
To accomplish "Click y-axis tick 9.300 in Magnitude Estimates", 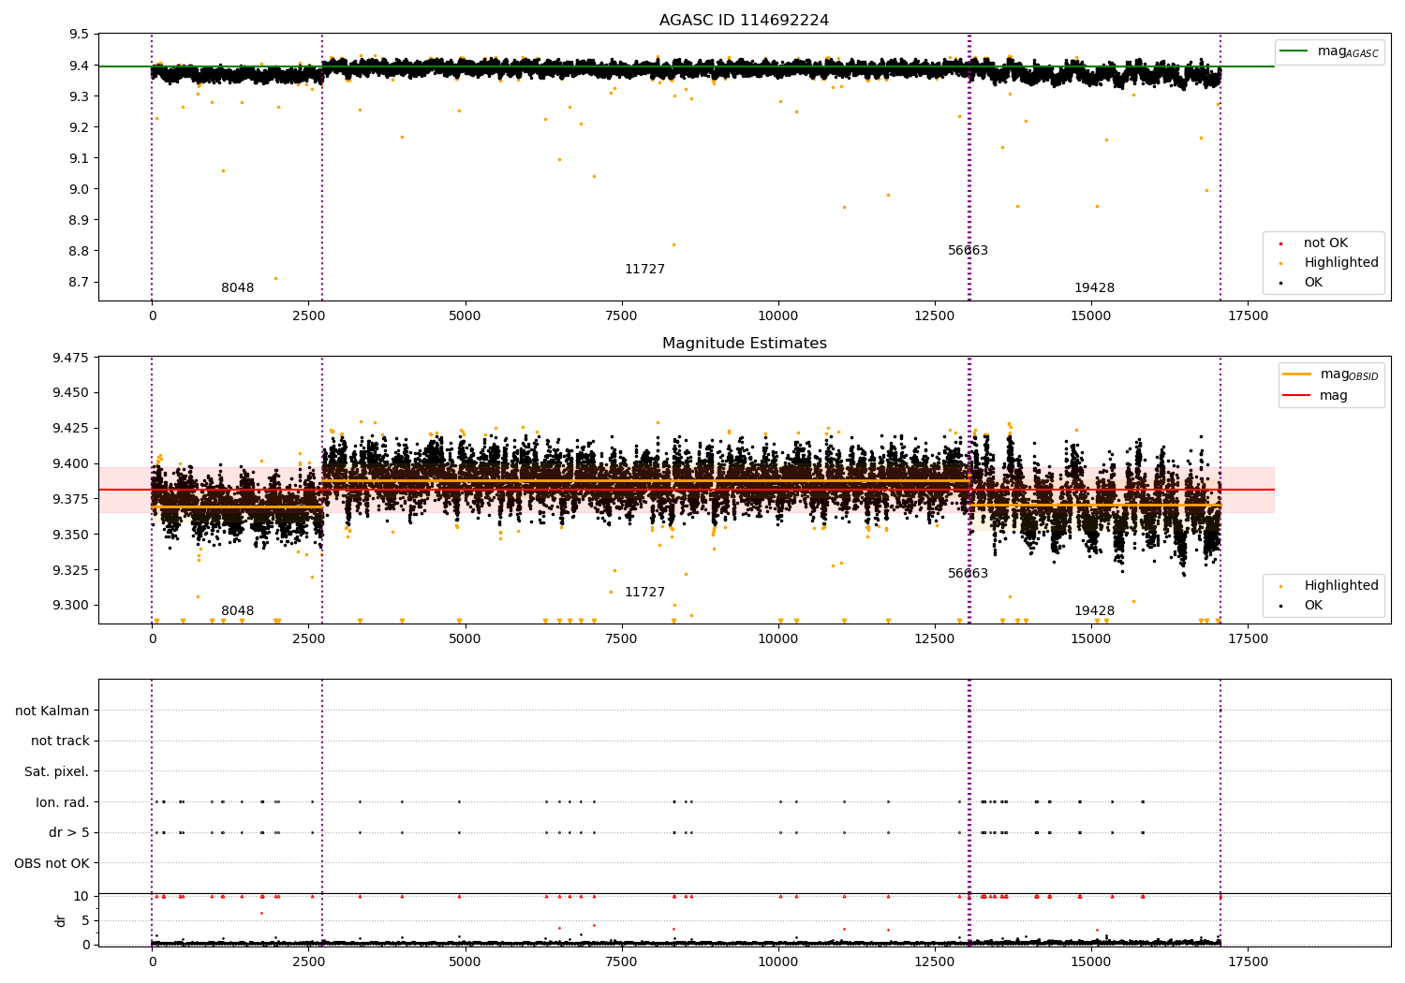I will click(x=71, y=606).
